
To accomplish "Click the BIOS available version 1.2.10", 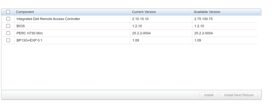I will pyautogui.click(x=199, y=26).
